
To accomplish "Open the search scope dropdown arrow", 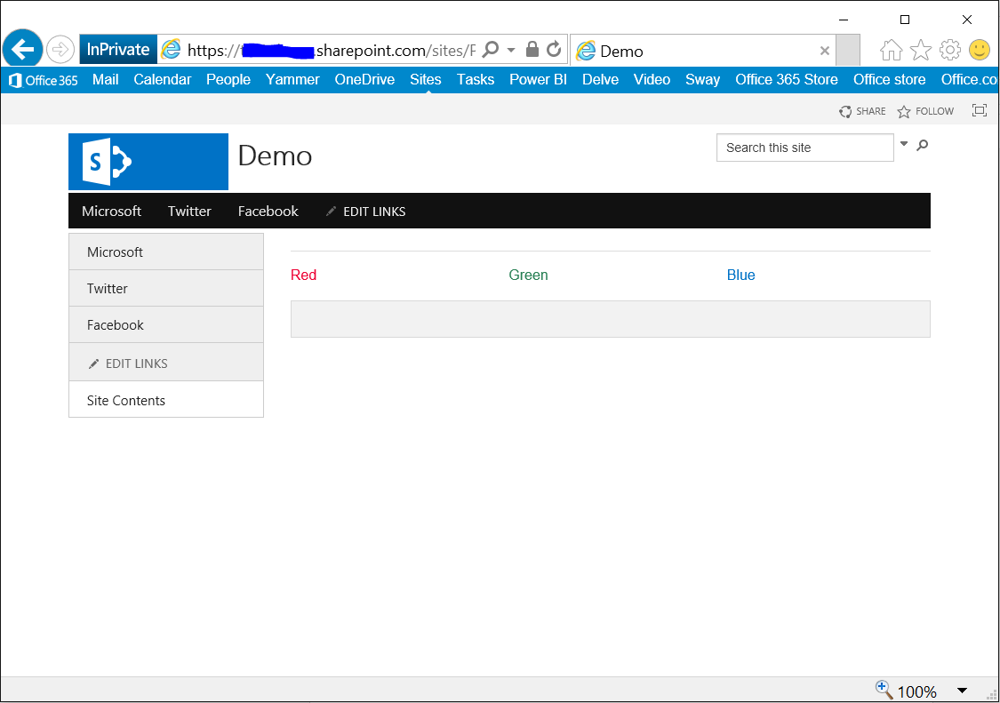I will point(904,144).
